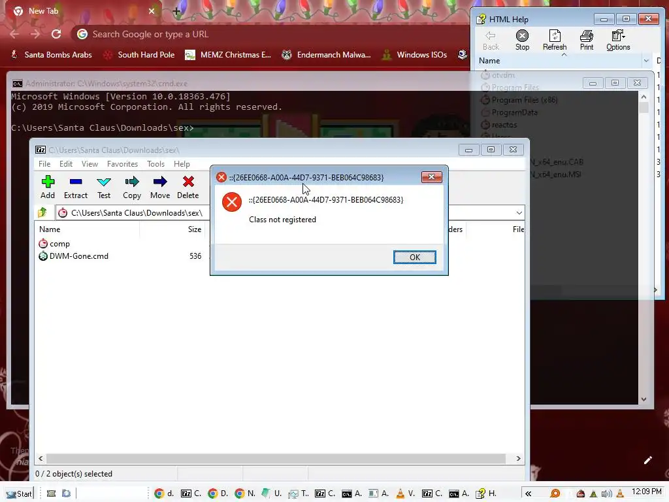
Task: Click the pencil edit icon on the Chrome page
Action: pos(647,460)
